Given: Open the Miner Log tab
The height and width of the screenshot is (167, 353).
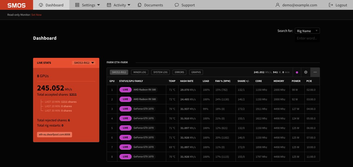Looking at the screenshot, I should (x=140, y=72).
